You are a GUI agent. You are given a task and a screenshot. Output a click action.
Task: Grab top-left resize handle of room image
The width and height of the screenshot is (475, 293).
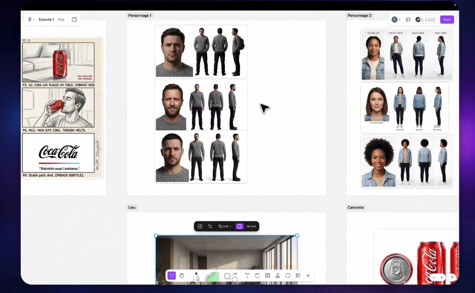pos(156,236)
